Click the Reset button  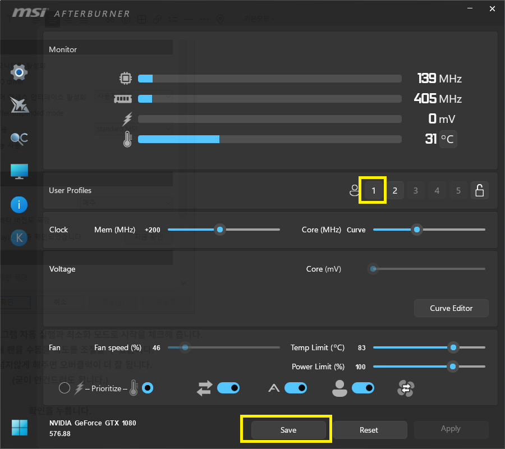click(x=369, y=430)
